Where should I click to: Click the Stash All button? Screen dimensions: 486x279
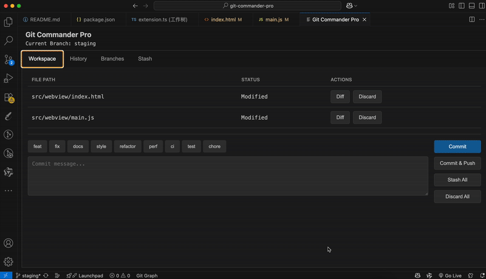(x=457, y=180)
